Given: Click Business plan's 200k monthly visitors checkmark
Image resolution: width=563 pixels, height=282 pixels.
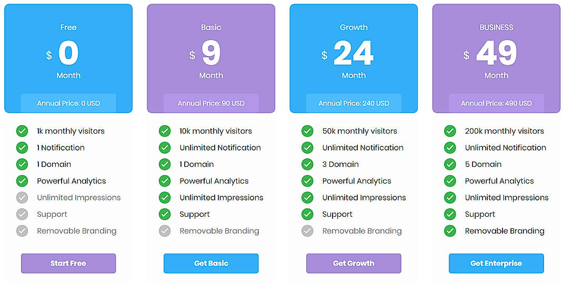Looking at the screenshot, I should [450, 131].
